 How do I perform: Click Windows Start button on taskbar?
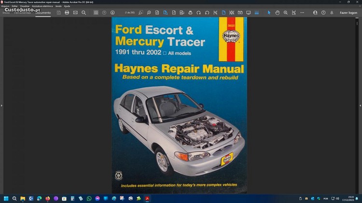point(6,198)
